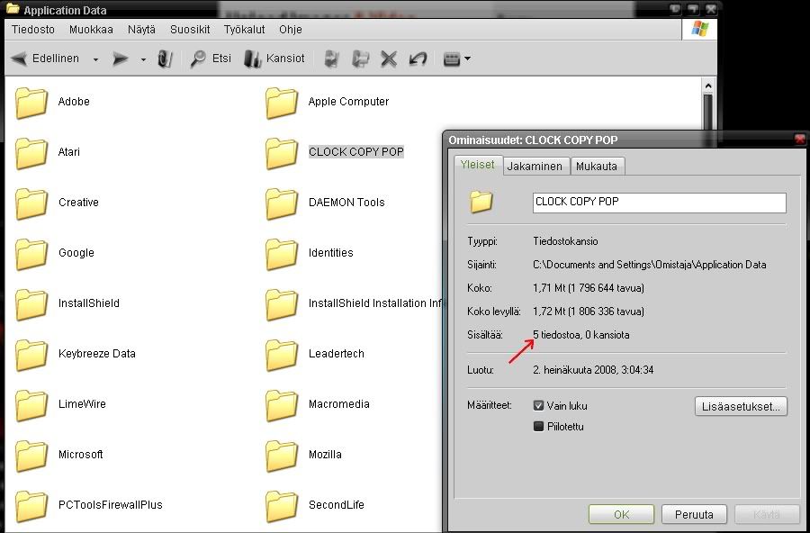Select the DAEMON Tools folder icon
This screenshot has height=533, width=810.
coord(282,203)
